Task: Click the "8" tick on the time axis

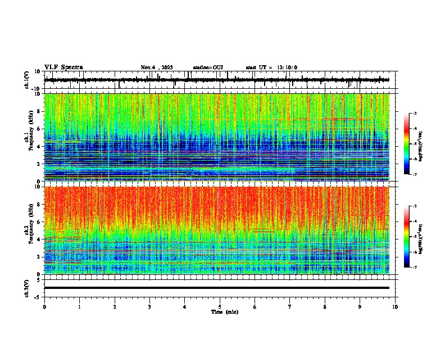Action: pyautogui.click(x=325, y=307)
